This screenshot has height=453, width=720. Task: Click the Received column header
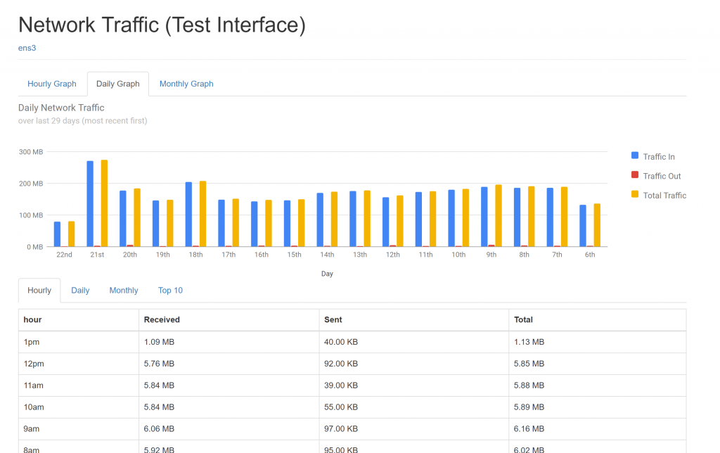pos(229,320)
